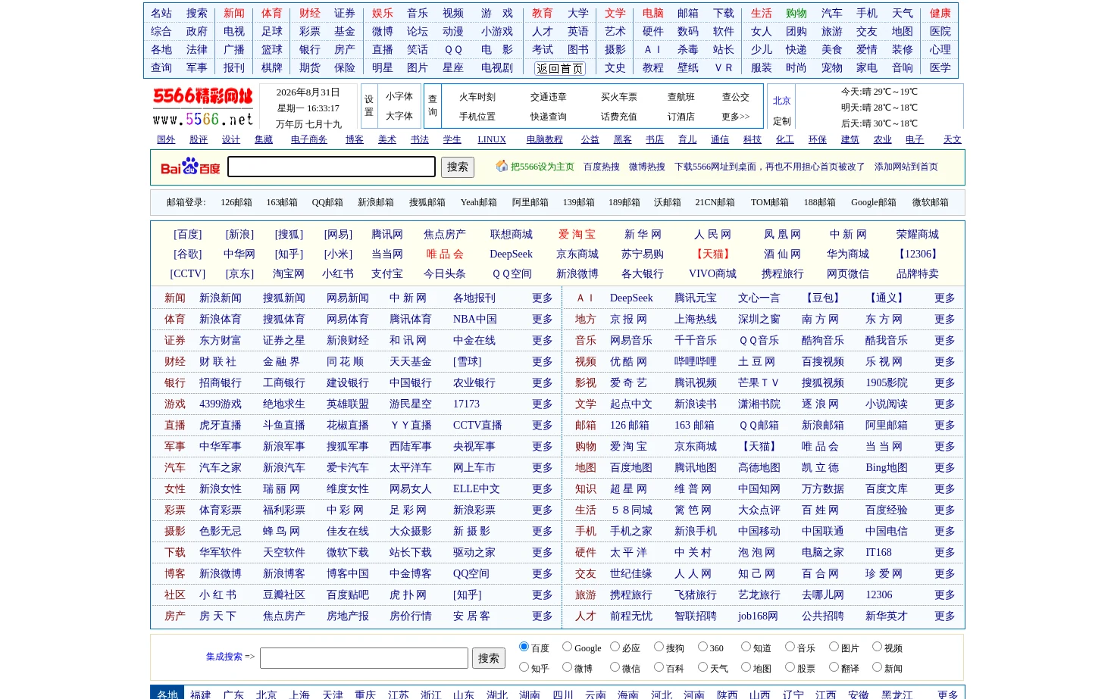Click the Baidu 搜索 button
1114x699 pixels.
458,167
